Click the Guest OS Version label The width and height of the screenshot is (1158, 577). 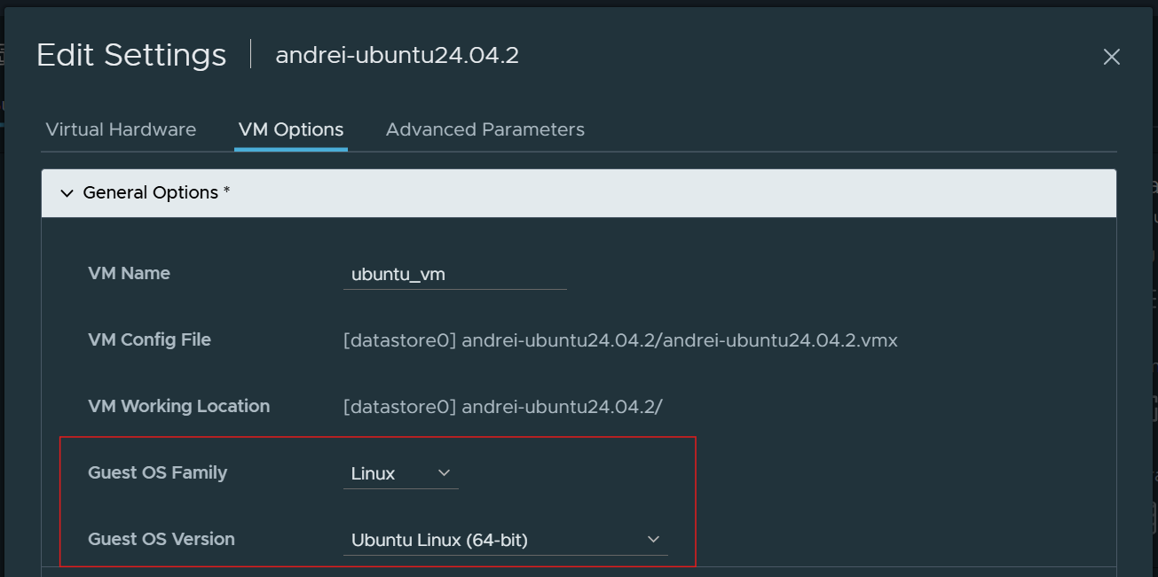click(161, 540)
